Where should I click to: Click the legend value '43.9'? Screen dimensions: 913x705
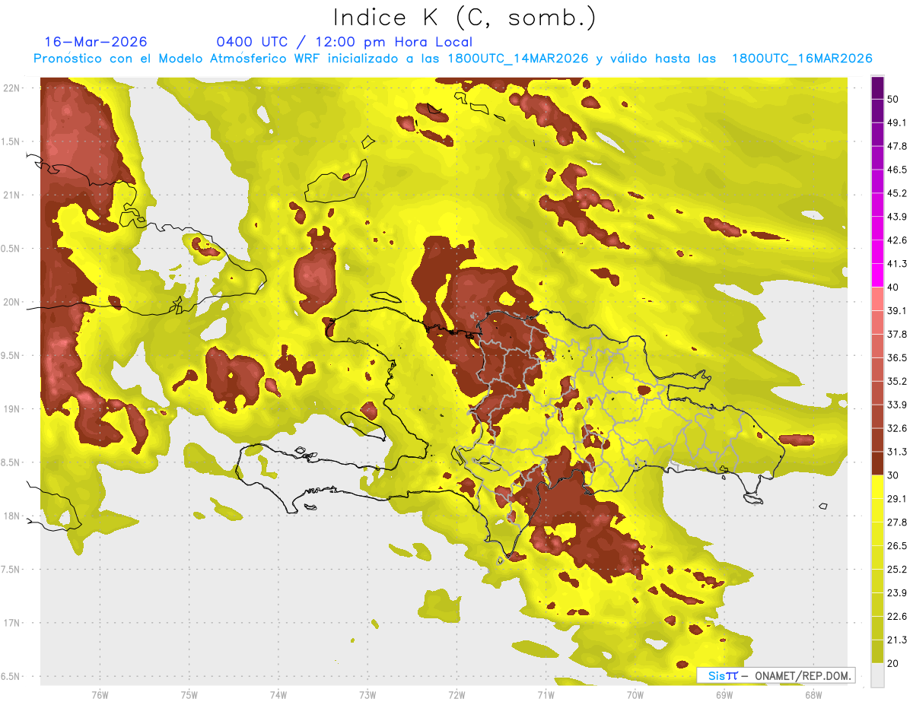point(896,217)
